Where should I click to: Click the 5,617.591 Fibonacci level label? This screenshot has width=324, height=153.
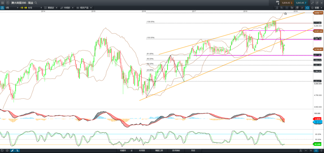(317, 55)
